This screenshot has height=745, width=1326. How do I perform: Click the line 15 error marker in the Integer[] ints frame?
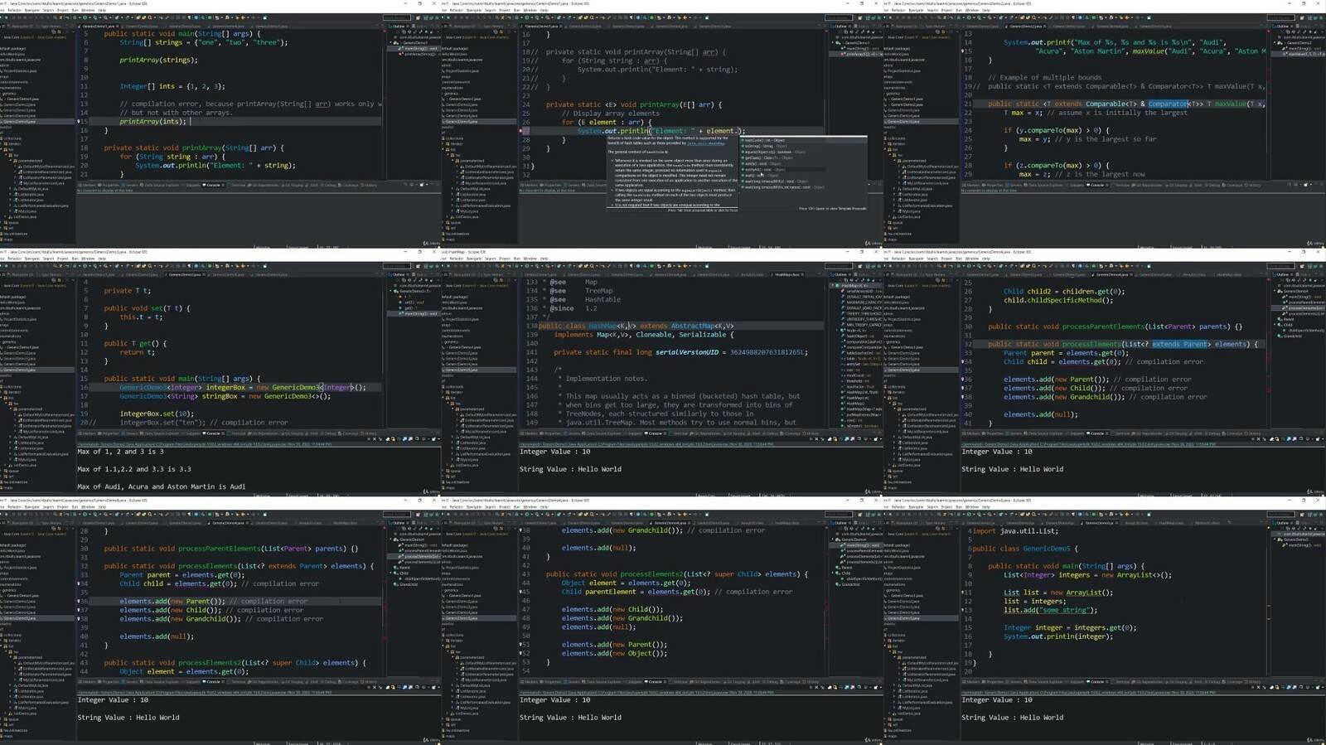click(x=80, y=122)
